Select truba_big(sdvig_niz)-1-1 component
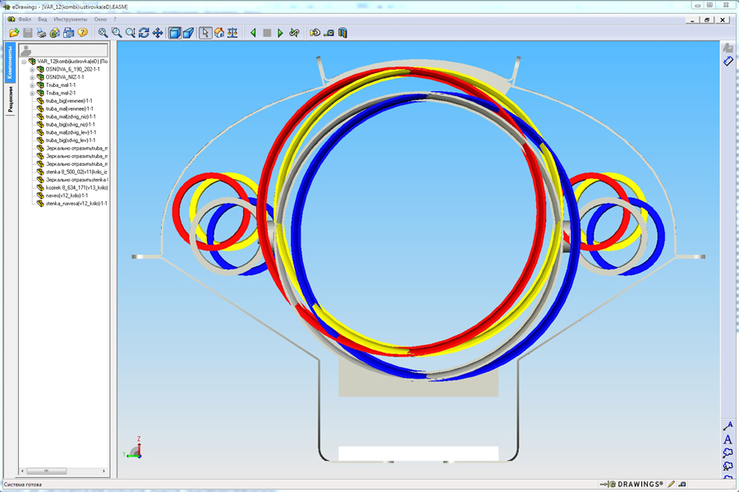The height and width of the screenshot is (492, 739). (x=71, y=124)
